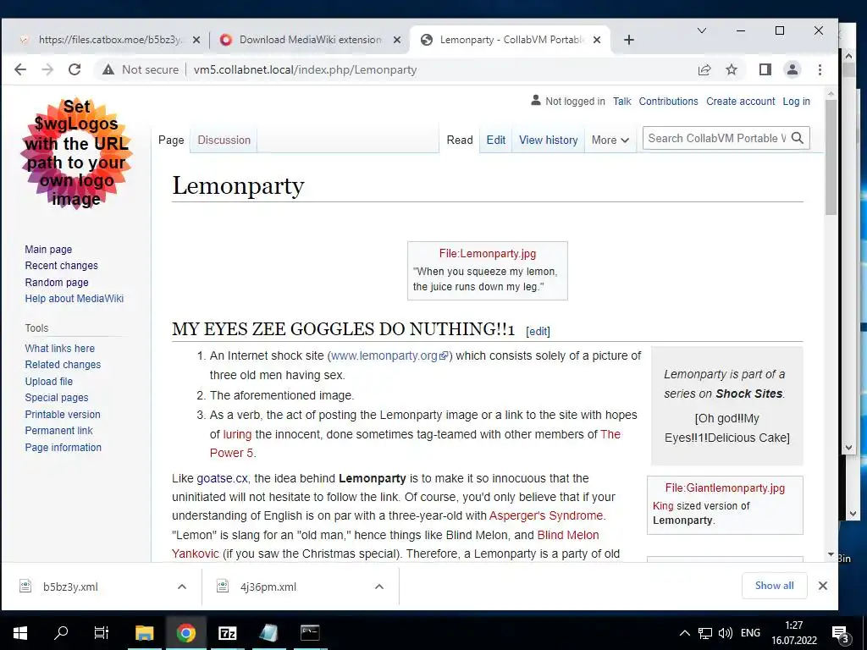Image resolution: width=867 pixels, height=650 pixels.
Task: Open the Discussion tab
Action: click(224, 140)
